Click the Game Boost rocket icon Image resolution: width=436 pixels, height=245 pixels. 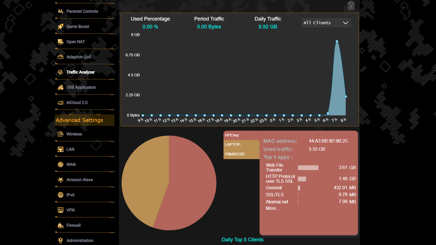(x=60, y=26)
